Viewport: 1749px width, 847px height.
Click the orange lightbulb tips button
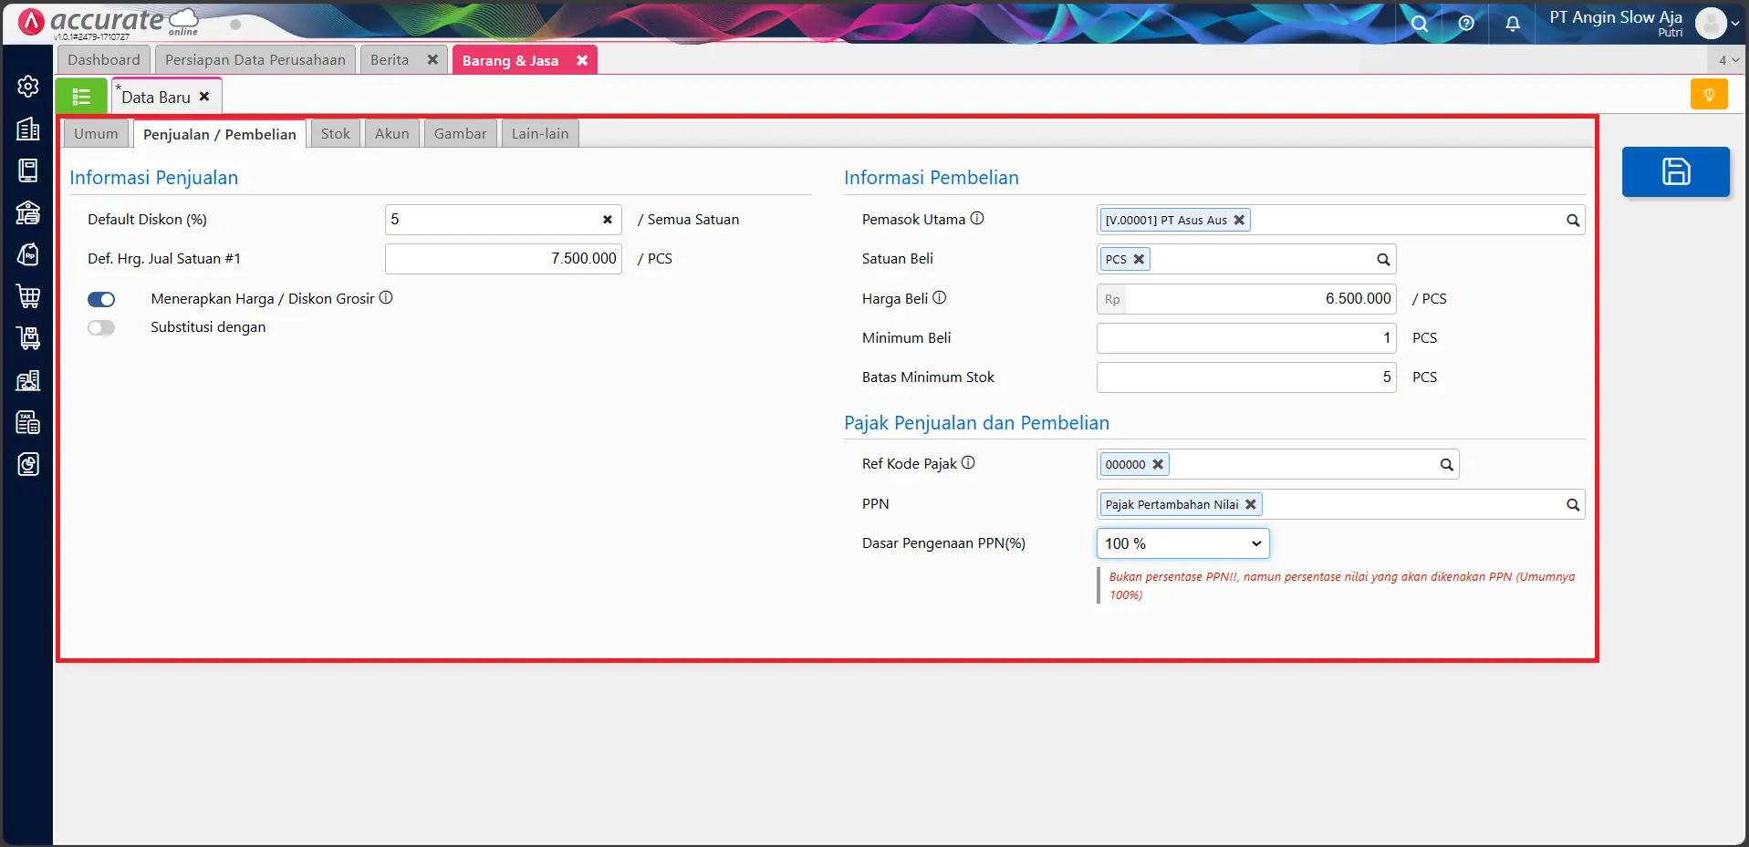[1709, 94]
